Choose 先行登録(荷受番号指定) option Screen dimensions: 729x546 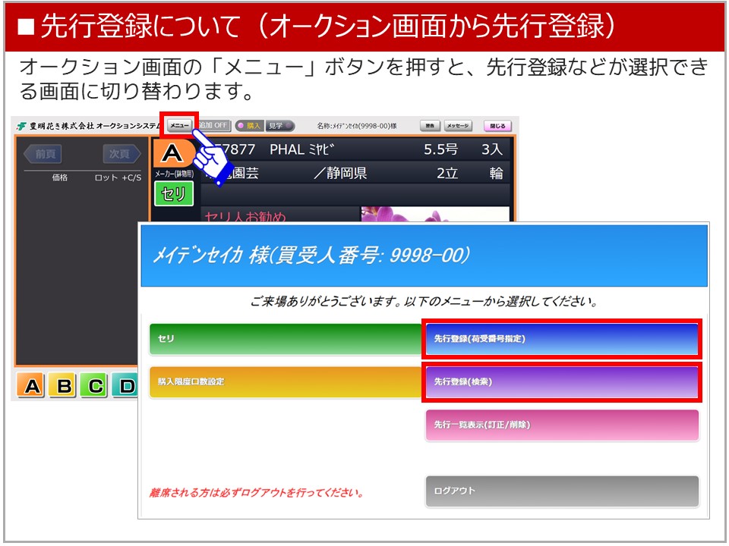[x=561, y=339]
